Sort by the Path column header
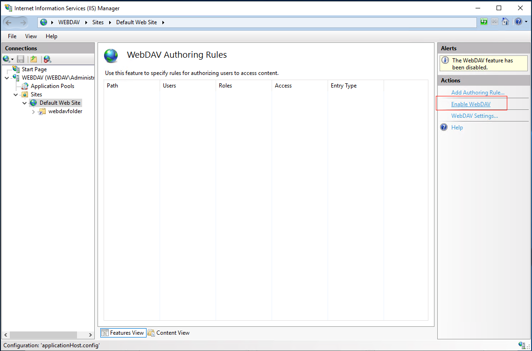 [x=132, y=86]
